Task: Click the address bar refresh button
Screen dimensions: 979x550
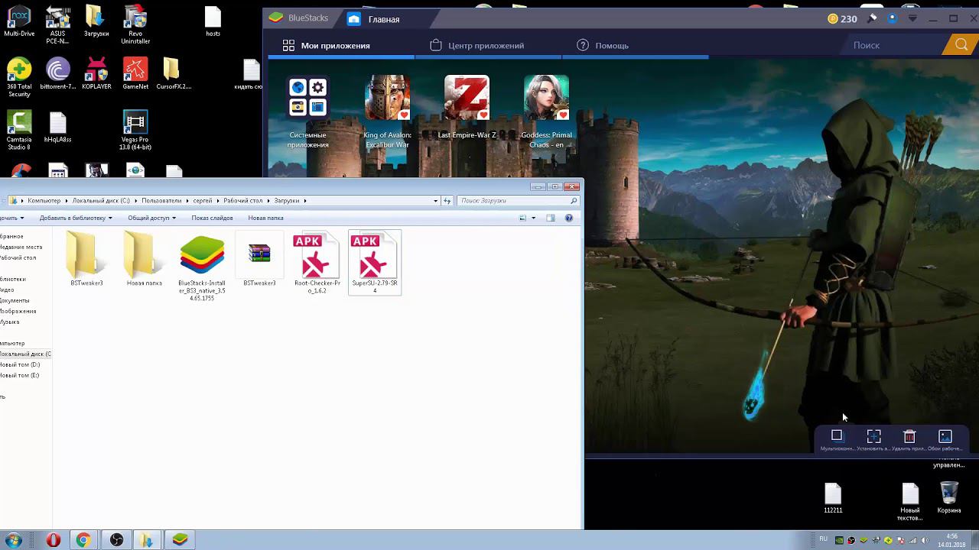Action: point(447,201)
